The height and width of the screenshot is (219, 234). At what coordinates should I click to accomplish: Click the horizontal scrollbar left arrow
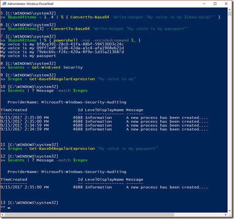click(x=2, y=214)
